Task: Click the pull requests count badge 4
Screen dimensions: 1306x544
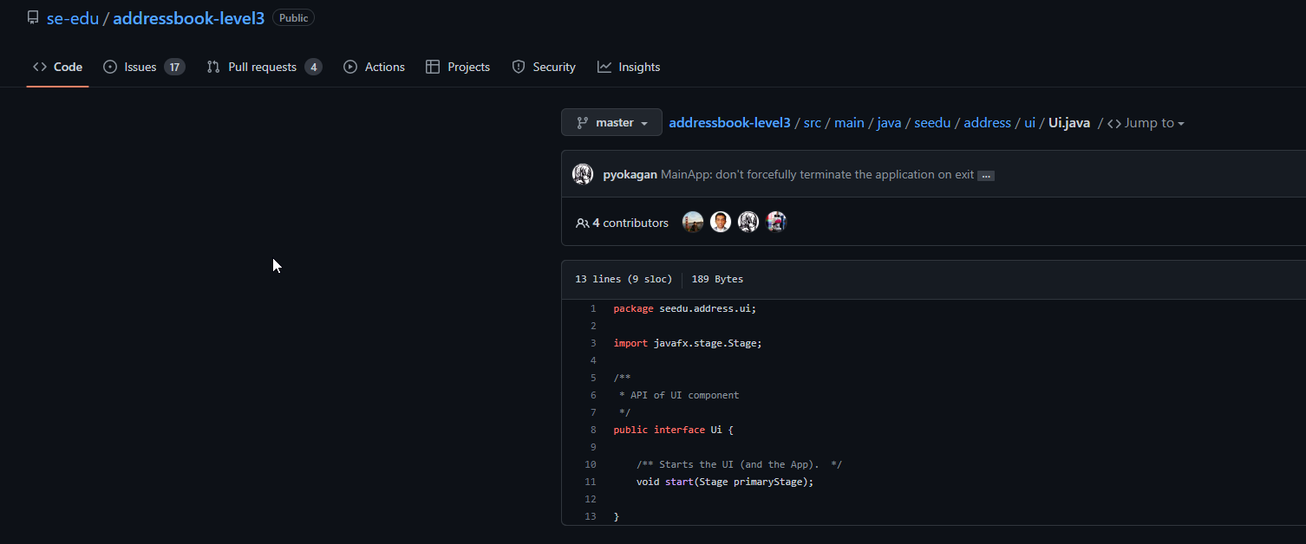Action: point(313,67)
